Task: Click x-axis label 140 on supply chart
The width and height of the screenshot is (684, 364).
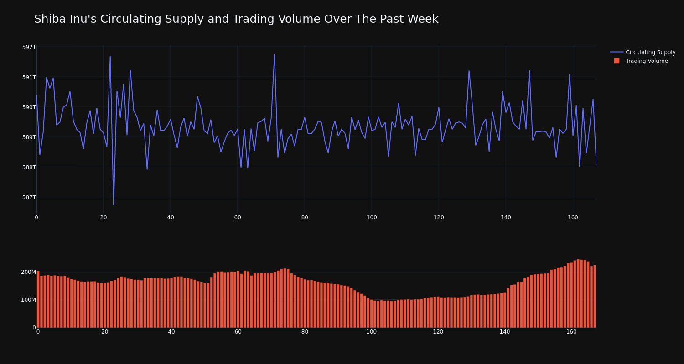Action: click(506, 217)
